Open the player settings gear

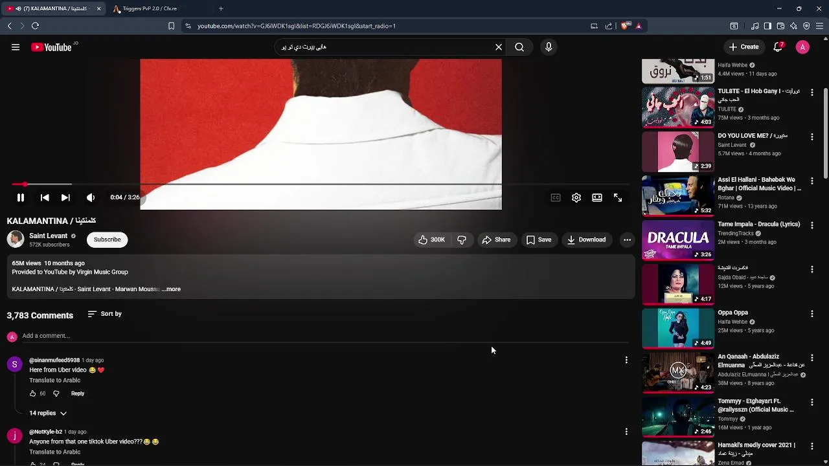click(576, 197)
